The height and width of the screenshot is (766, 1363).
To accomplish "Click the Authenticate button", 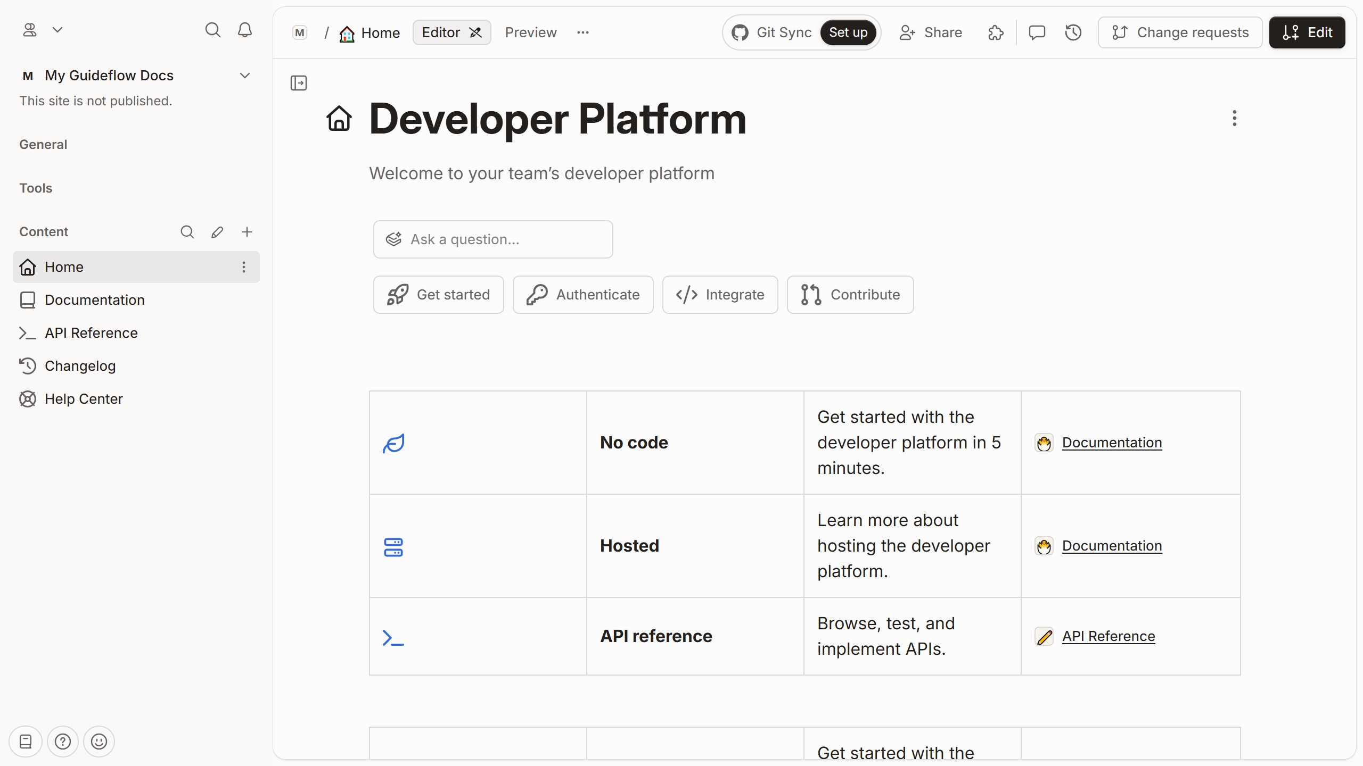I will [x=583, y=295].
